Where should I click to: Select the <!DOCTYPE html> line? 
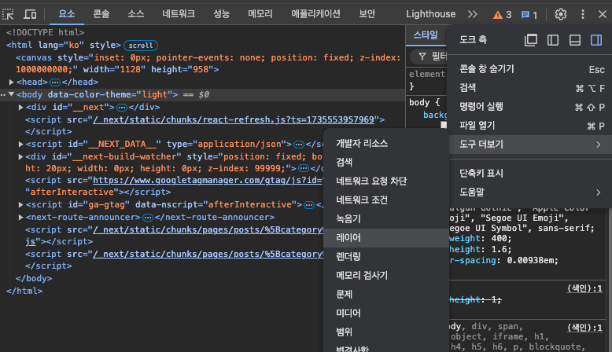pyautogui.click(x=45, y=32)
